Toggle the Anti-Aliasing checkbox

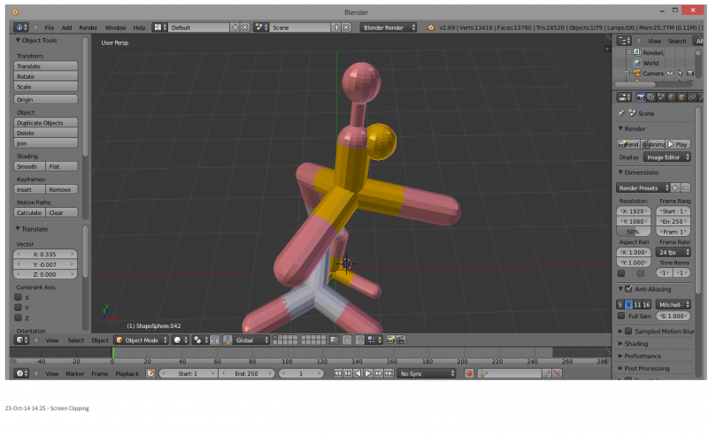coord(628,289)
